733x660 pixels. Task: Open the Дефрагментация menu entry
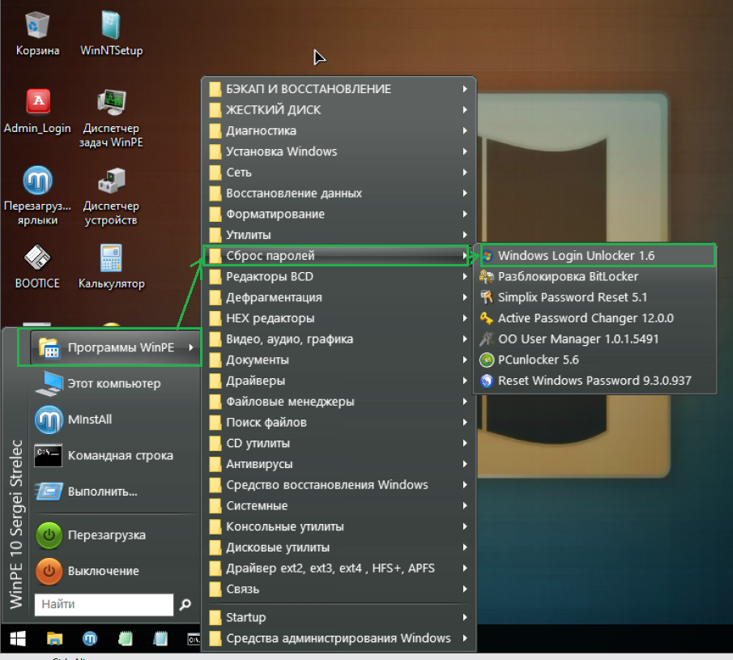(339, 297)
